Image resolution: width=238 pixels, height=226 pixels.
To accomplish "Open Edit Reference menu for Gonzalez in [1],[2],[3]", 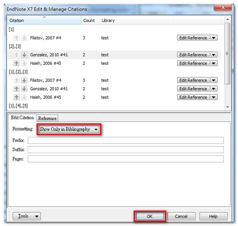I will 214,89.
